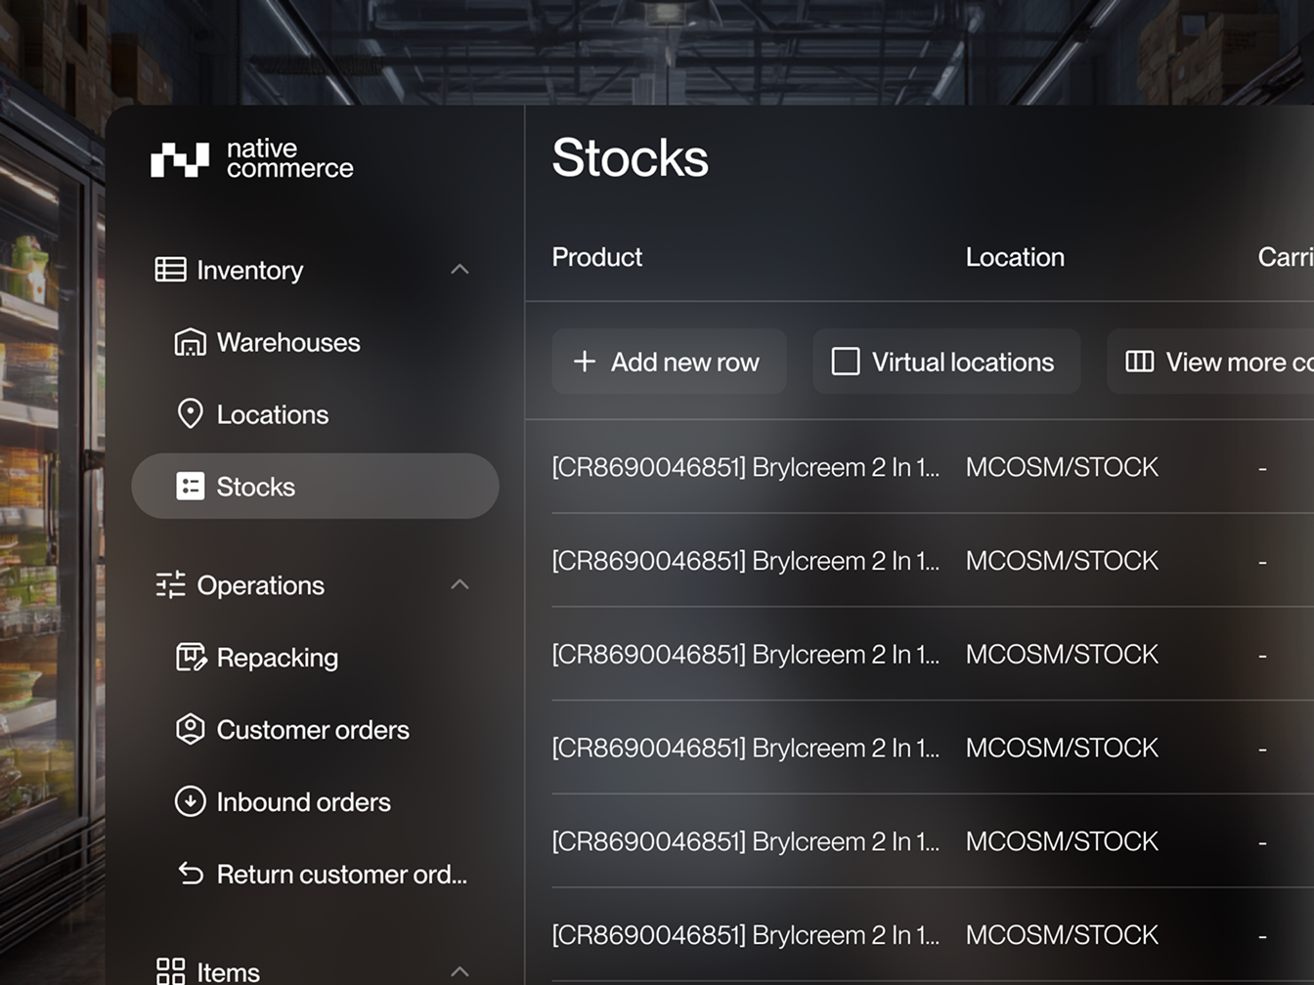Image resolution: width=1314 pixels, height=985 pixels.
Task: Toggle the Virtual locations filter
Action: coord(945,362)
